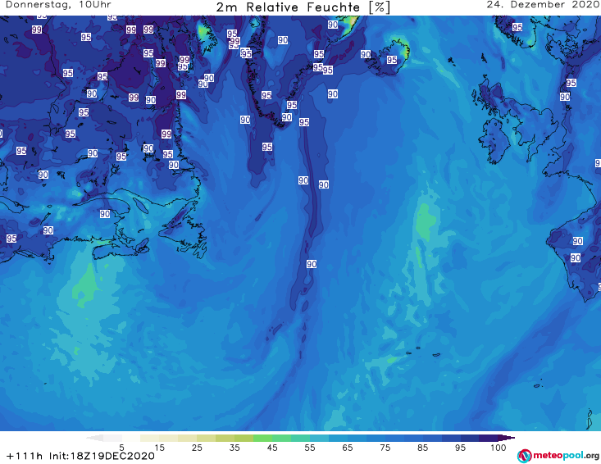601x464 pixels.
Task: Click the '24. Dezember 2020' date label
Action: [543, 5]
